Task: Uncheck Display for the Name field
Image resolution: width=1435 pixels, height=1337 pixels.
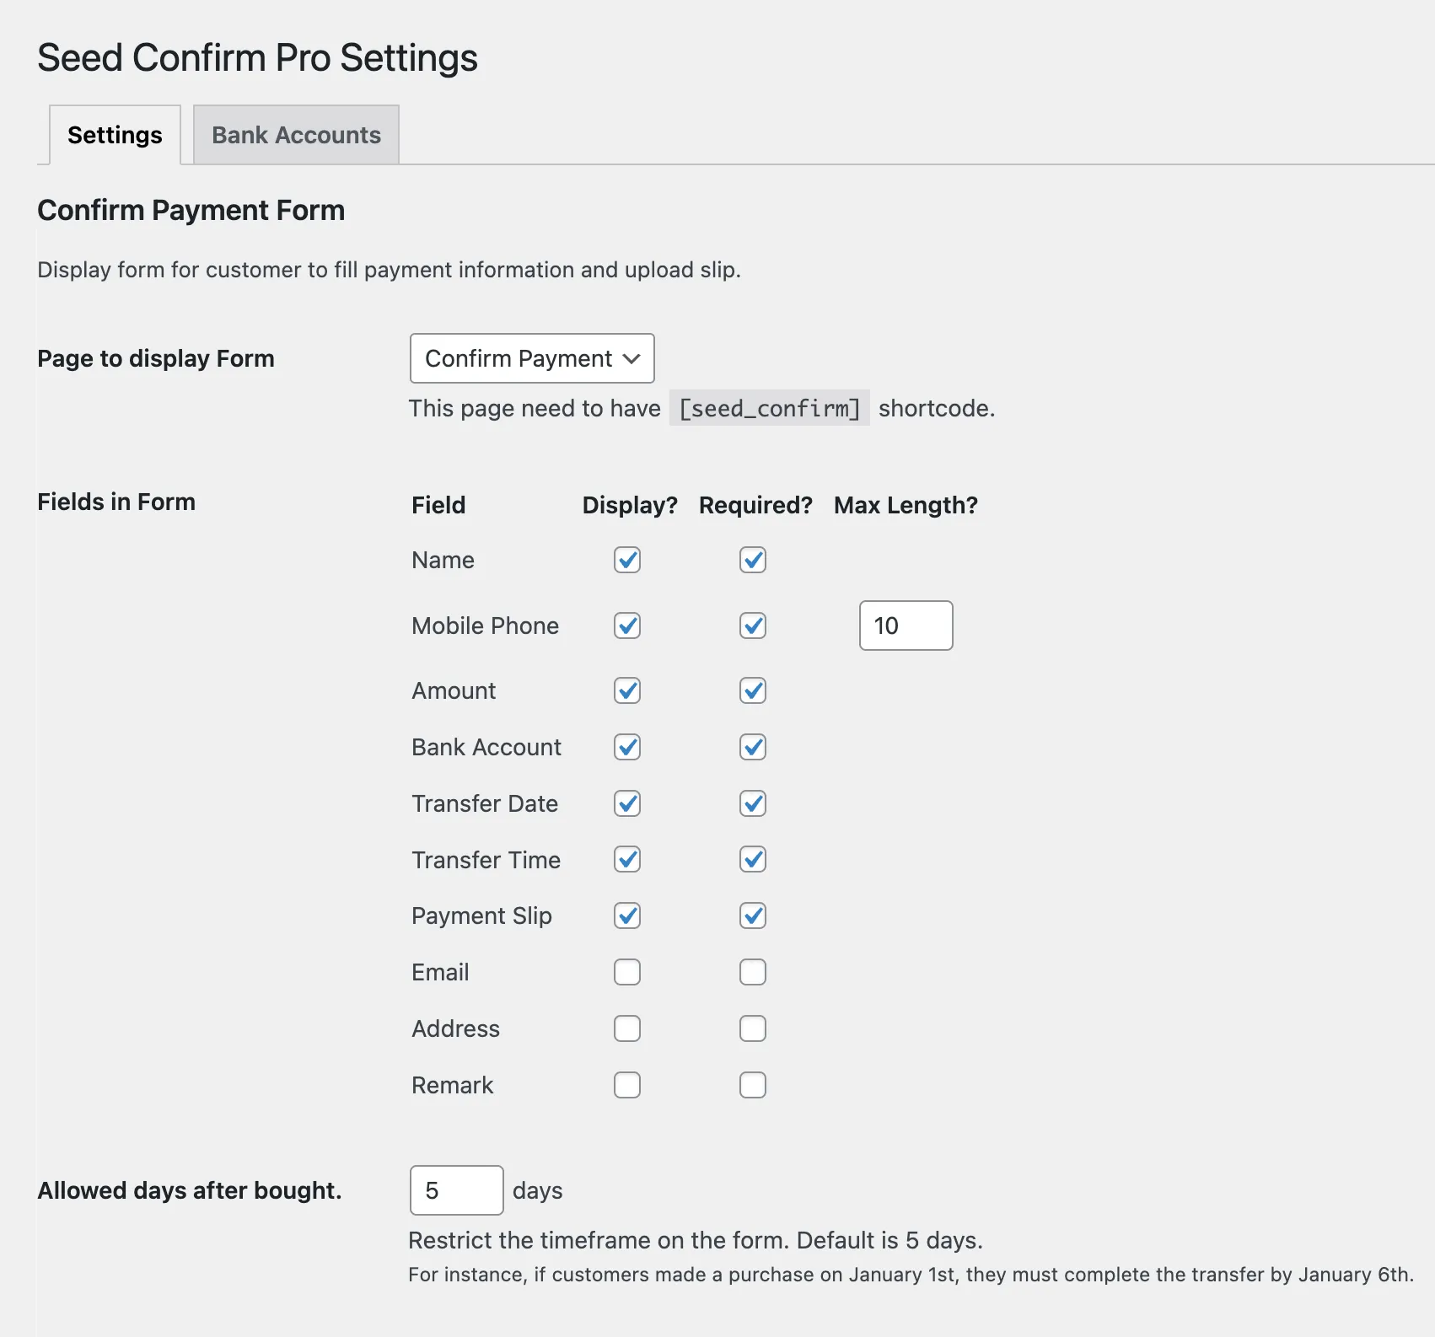Action: (627, 560)
